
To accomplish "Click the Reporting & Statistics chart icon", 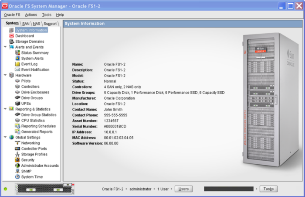I will (11, 109).
